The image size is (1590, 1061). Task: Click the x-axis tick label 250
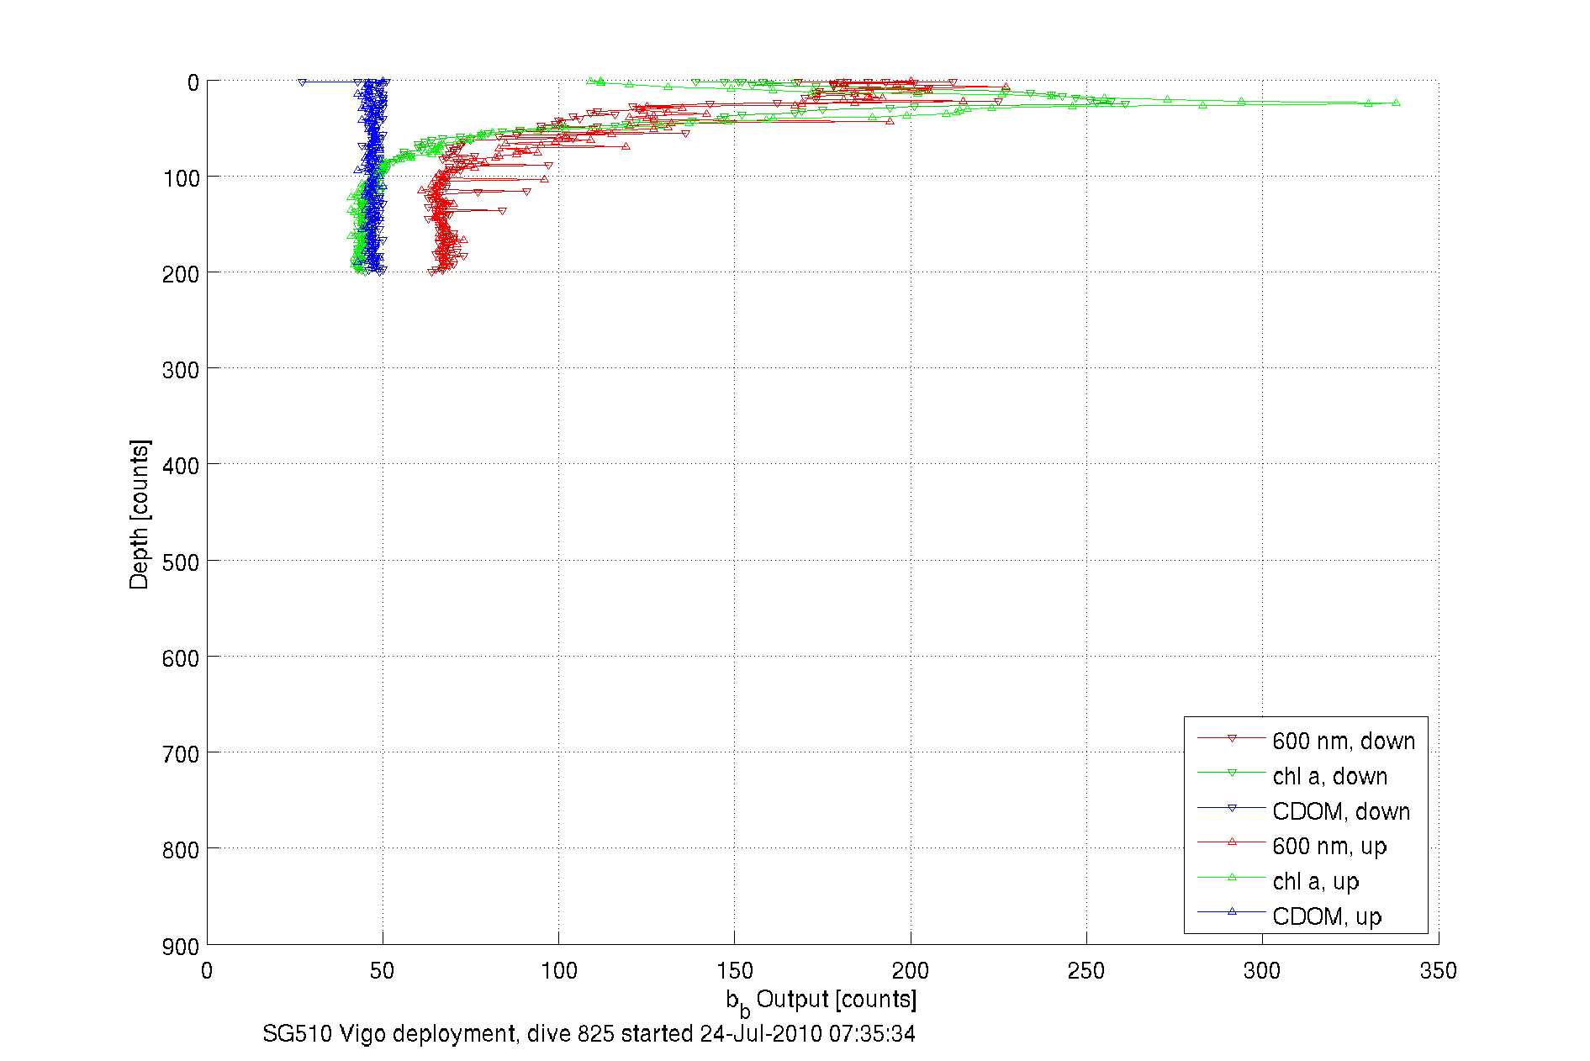coord(1086,971)
